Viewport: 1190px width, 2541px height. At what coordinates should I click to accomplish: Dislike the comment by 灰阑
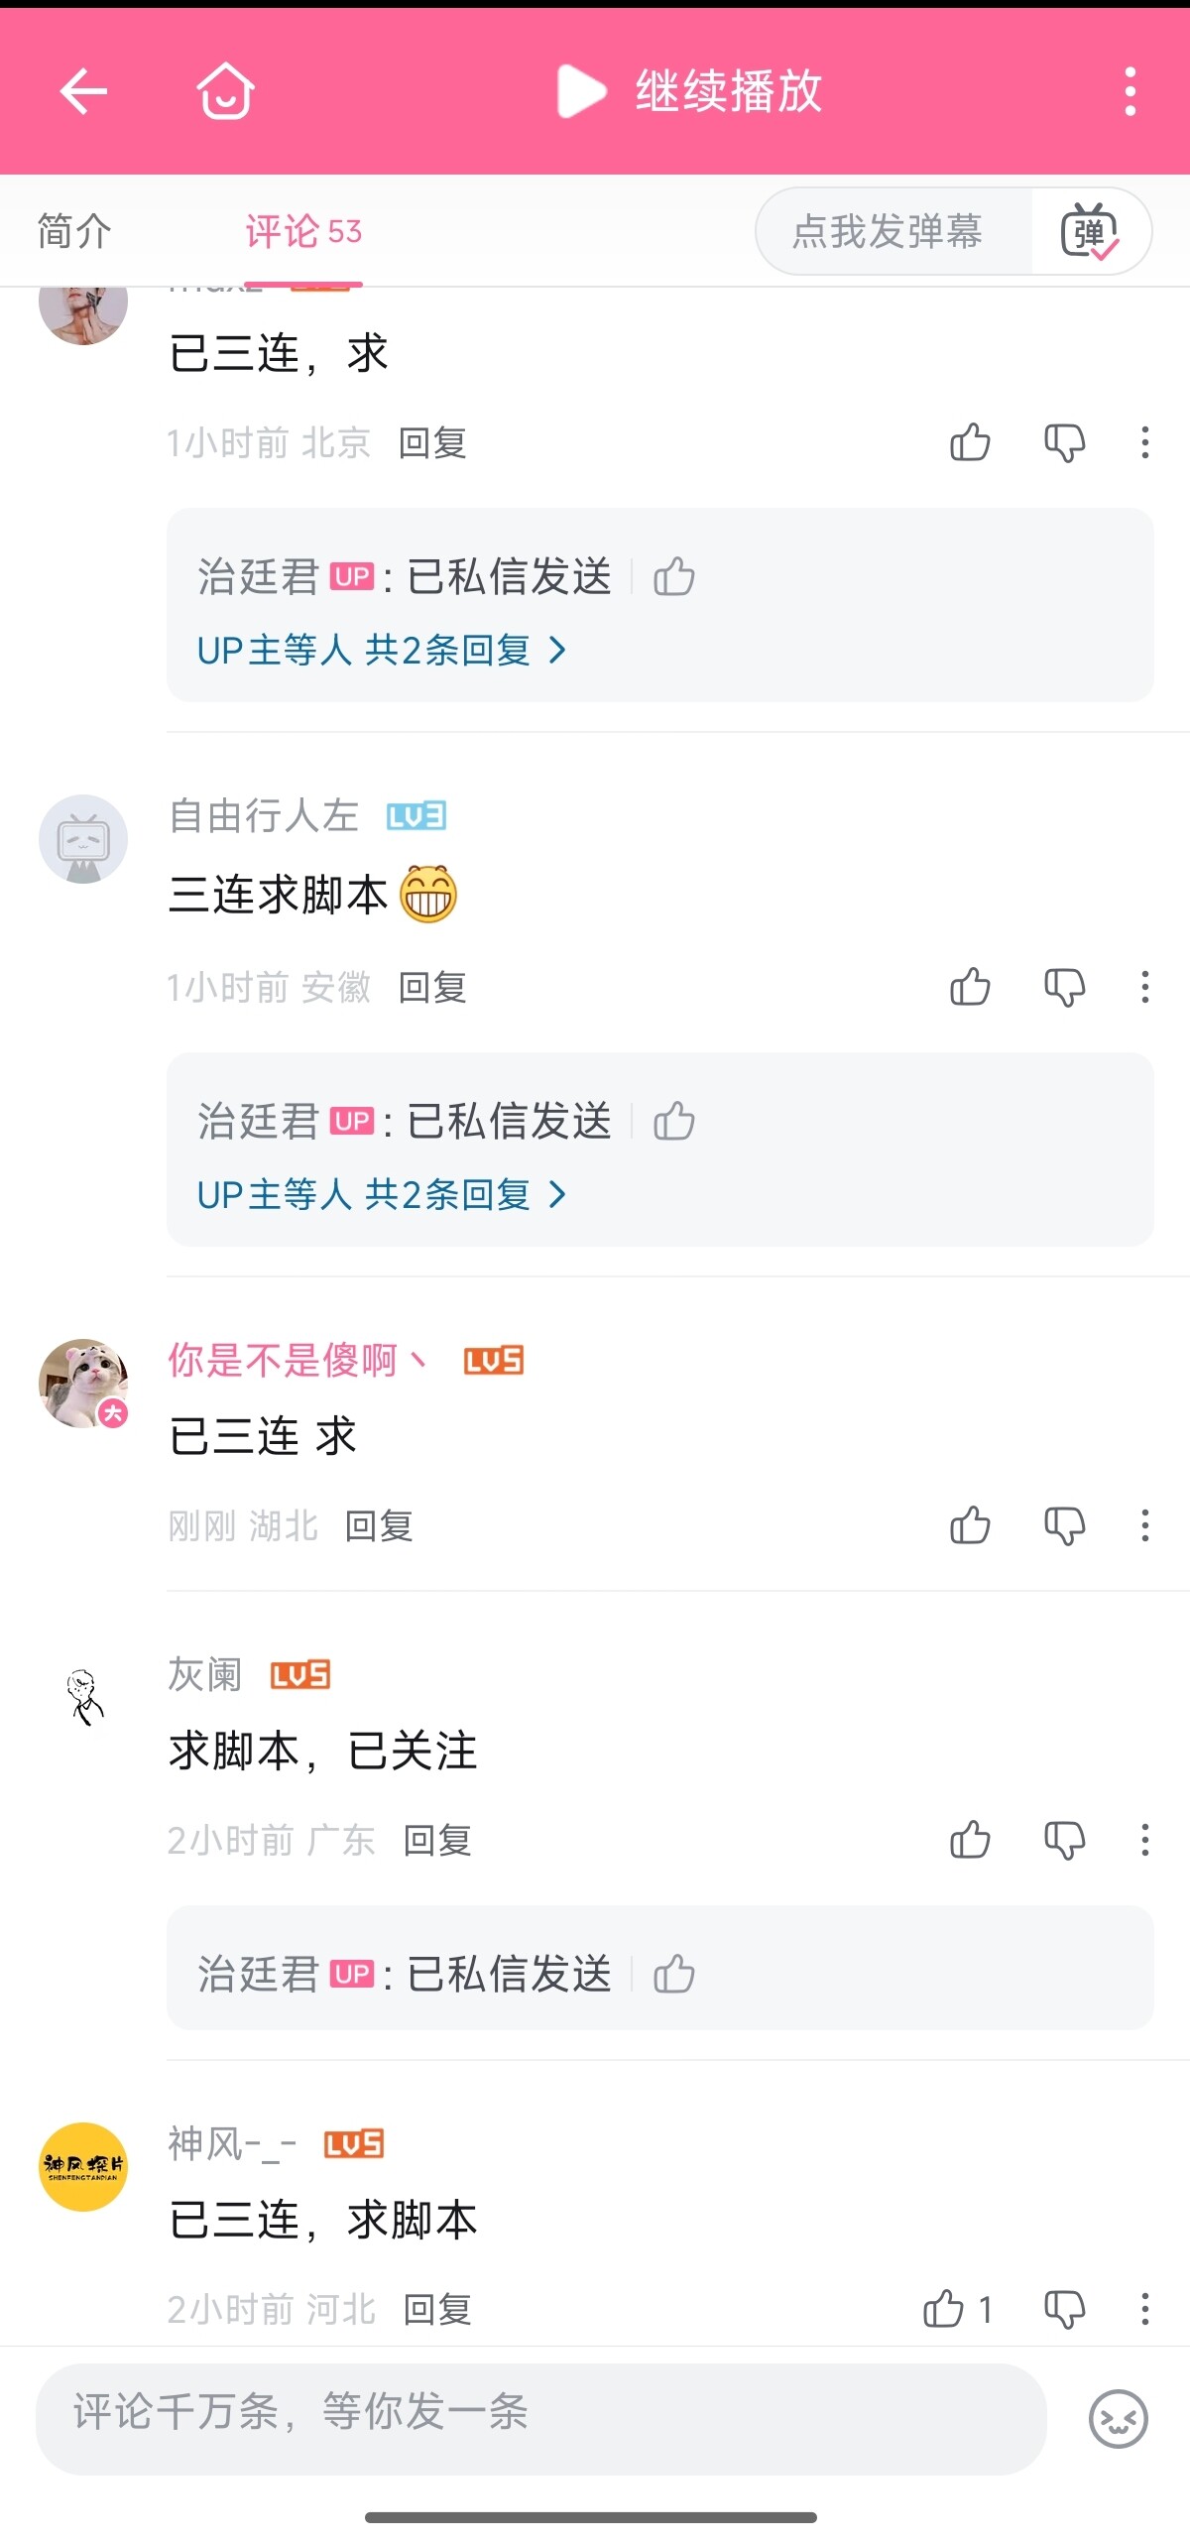point(1064,1840)
